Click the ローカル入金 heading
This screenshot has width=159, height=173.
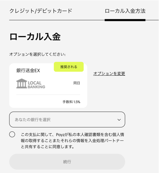point(35,37)
